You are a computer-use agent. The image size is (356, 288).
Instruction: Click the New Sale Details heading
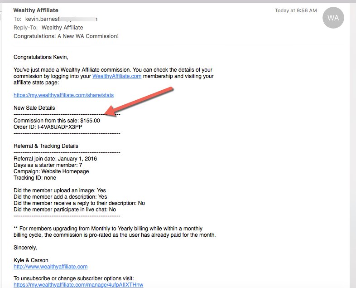coord(34,108)
